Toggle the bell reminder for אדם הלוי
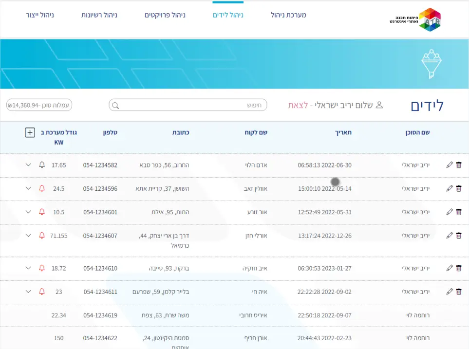Image resolution: width=469 pixels, height=349 pixels. [x=42, y=165]
